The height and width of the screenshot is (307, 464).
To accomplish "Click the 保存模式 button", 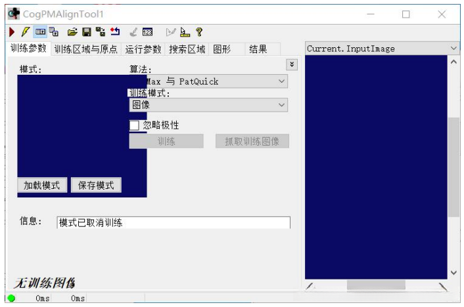I will pyautogui.click(x=96, y=185).
